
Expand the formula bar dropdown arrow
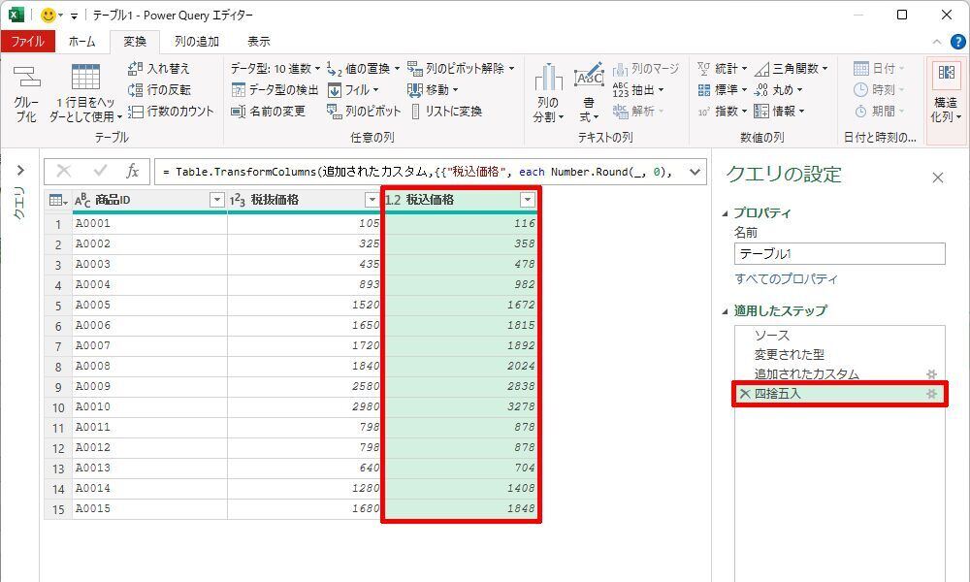(x=694, y=172)
